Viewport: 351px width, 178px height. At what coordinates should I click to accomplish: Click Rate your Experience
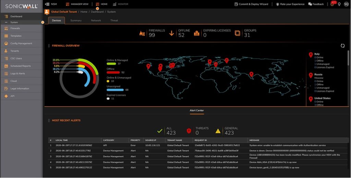(x=290, y=4)
